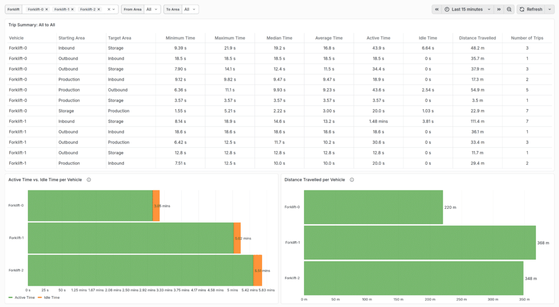Remove the Forklift-1 filter chip
The height and width of the screenshot is (307, 559).
tap(73, 10)
